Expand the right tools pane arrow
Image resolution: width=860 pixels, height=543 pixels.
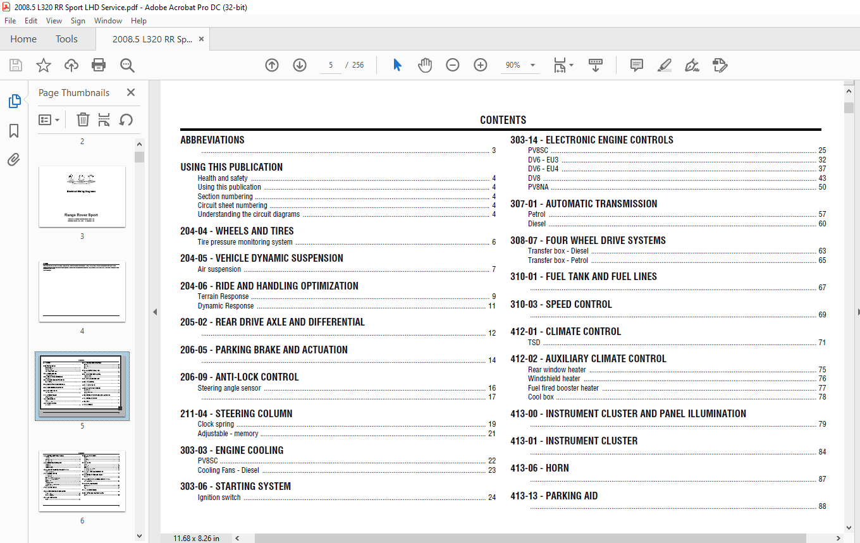(857, 312)
